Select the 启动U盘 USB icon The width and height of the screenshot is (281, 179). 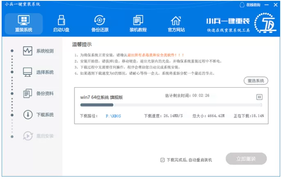tap(61, 20)
